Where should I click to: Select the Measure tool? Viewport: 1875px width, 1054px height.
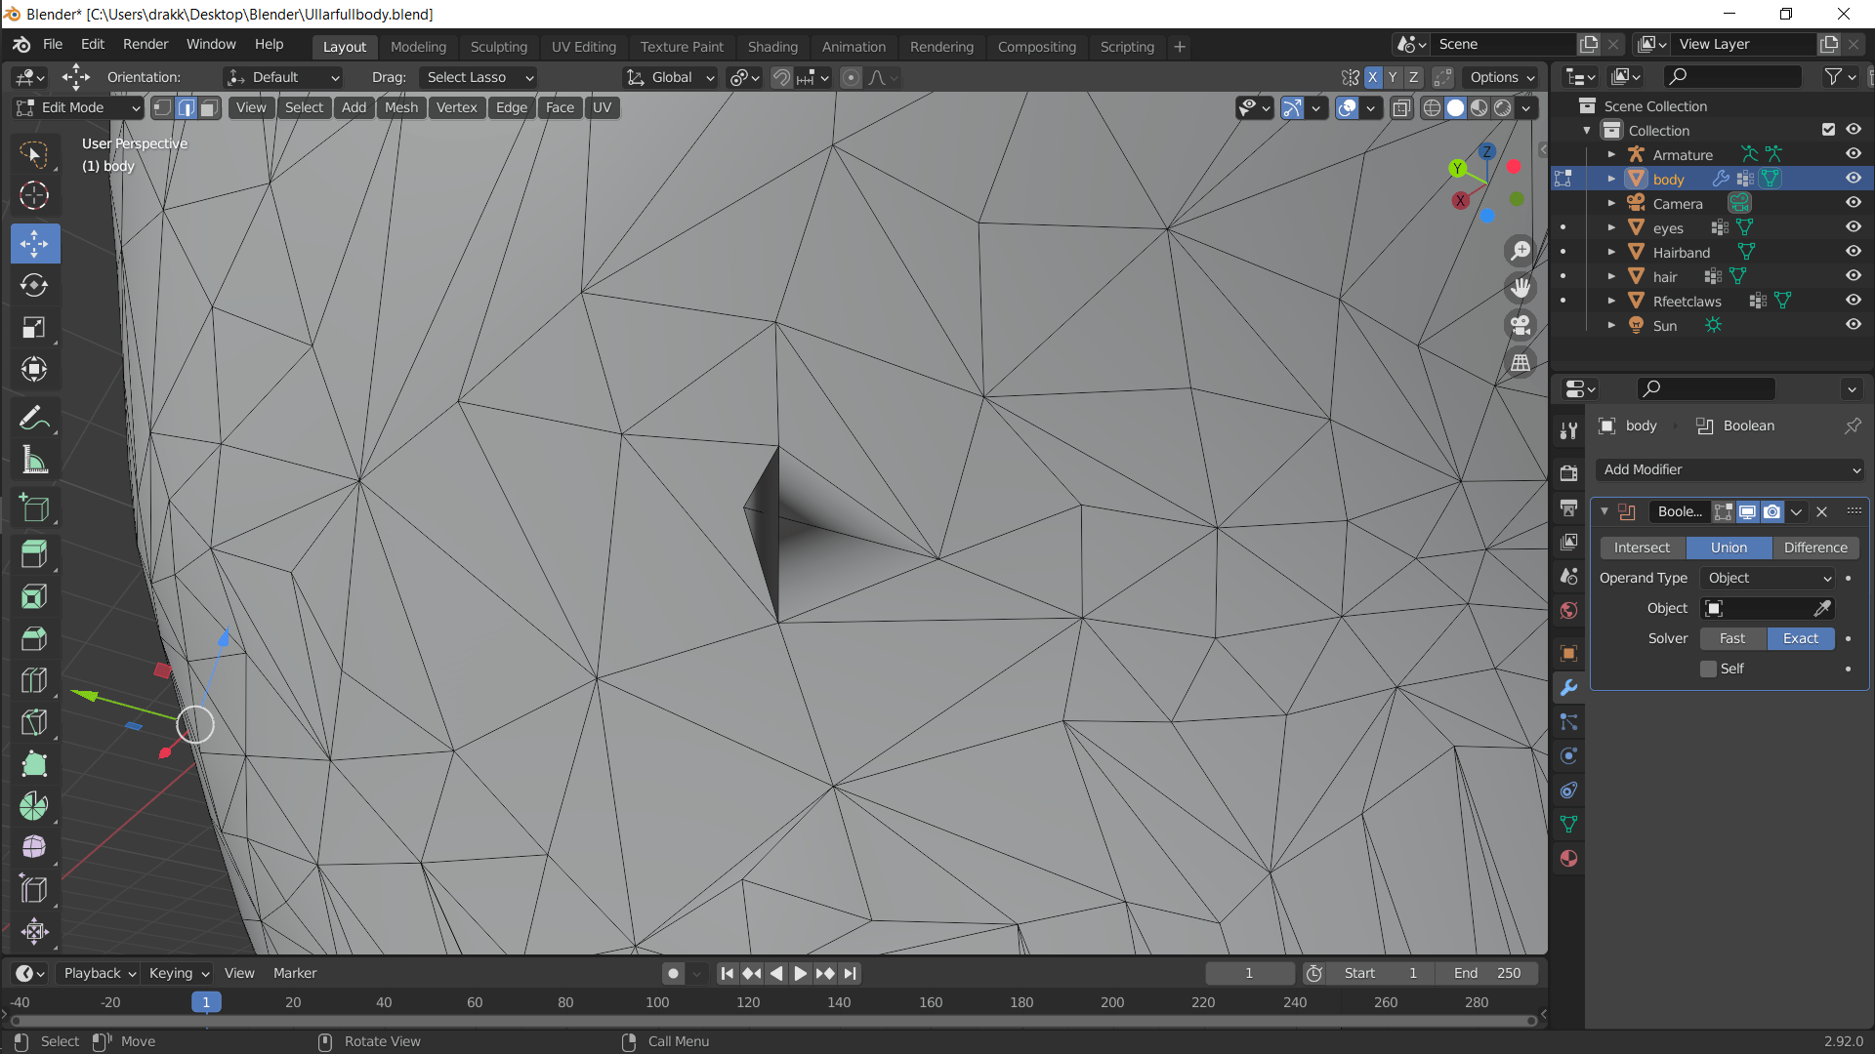pyautogui.click(x=34, y=460)
